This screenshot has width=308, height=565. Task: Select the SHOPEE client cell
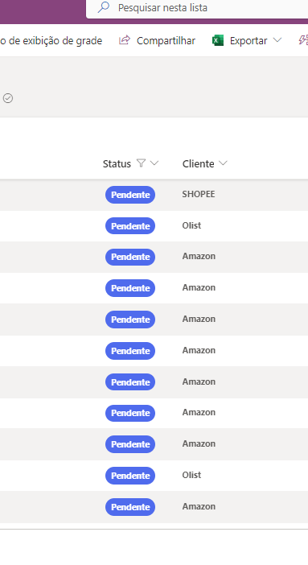[x=199, y=194]
